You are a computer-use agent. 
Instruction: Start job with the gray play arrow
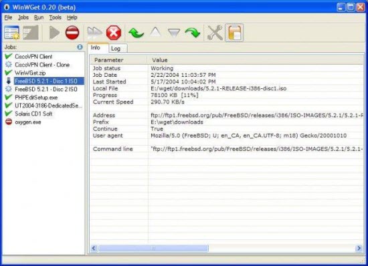54,33
